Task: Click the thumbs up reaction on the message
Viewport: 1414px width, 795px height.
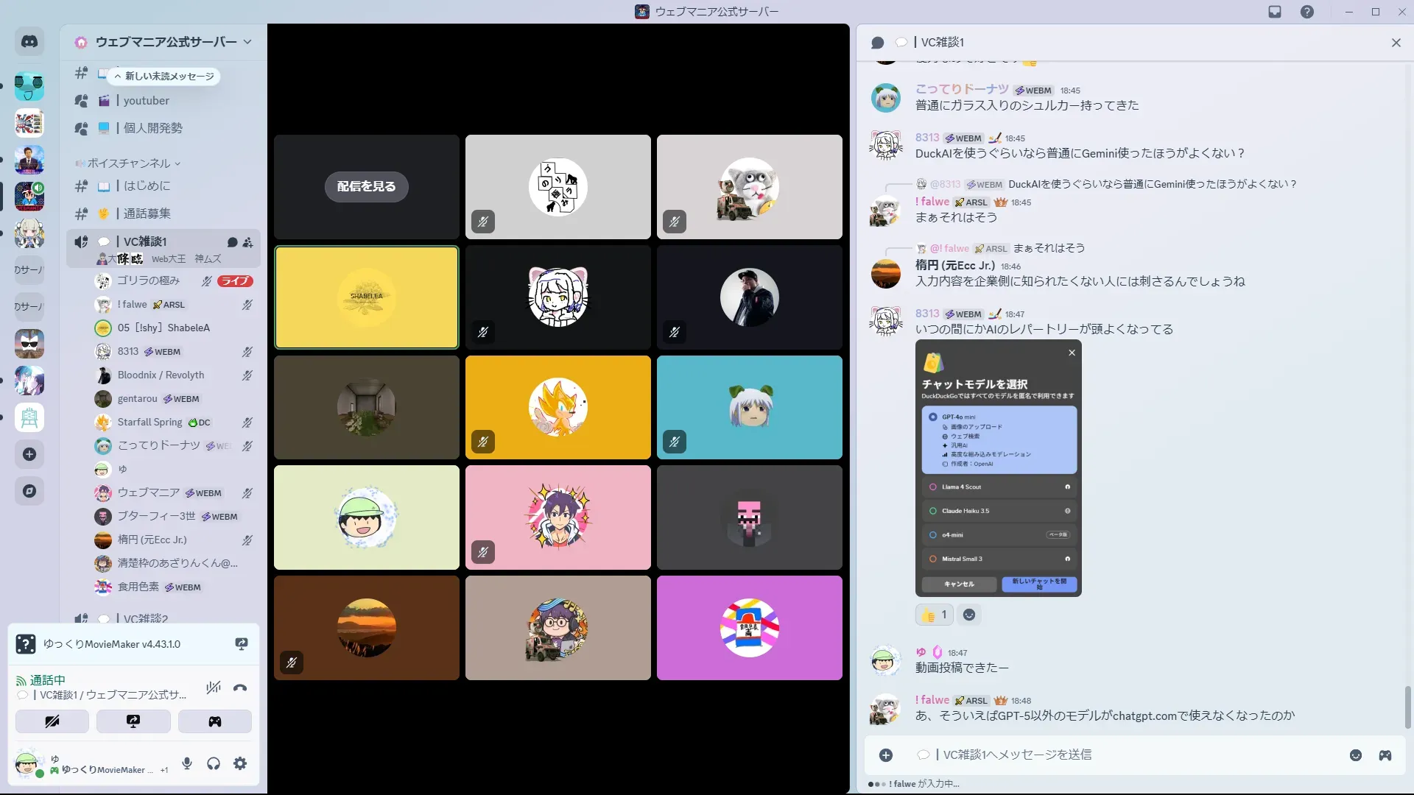Action: point(934,615)
